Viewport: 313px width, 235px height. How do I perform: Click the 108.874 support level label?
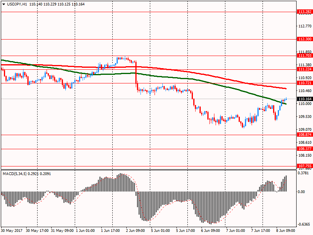point(305,134)
